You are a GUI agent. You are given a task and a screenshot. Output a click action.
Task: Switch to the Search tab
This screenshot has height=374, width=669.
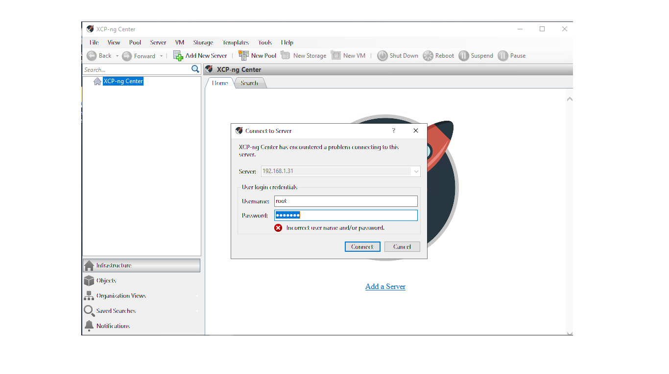pyautogui.click(x=250, y=83)
